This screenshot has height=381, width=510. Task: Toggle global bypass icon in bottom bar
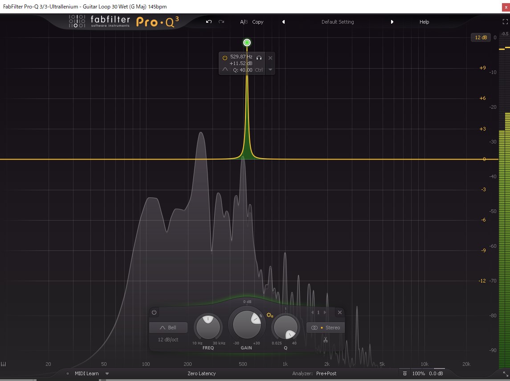click(x=404, y=373)
